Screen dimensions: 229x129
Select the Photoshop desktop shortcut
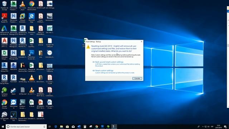click(32, 55)
